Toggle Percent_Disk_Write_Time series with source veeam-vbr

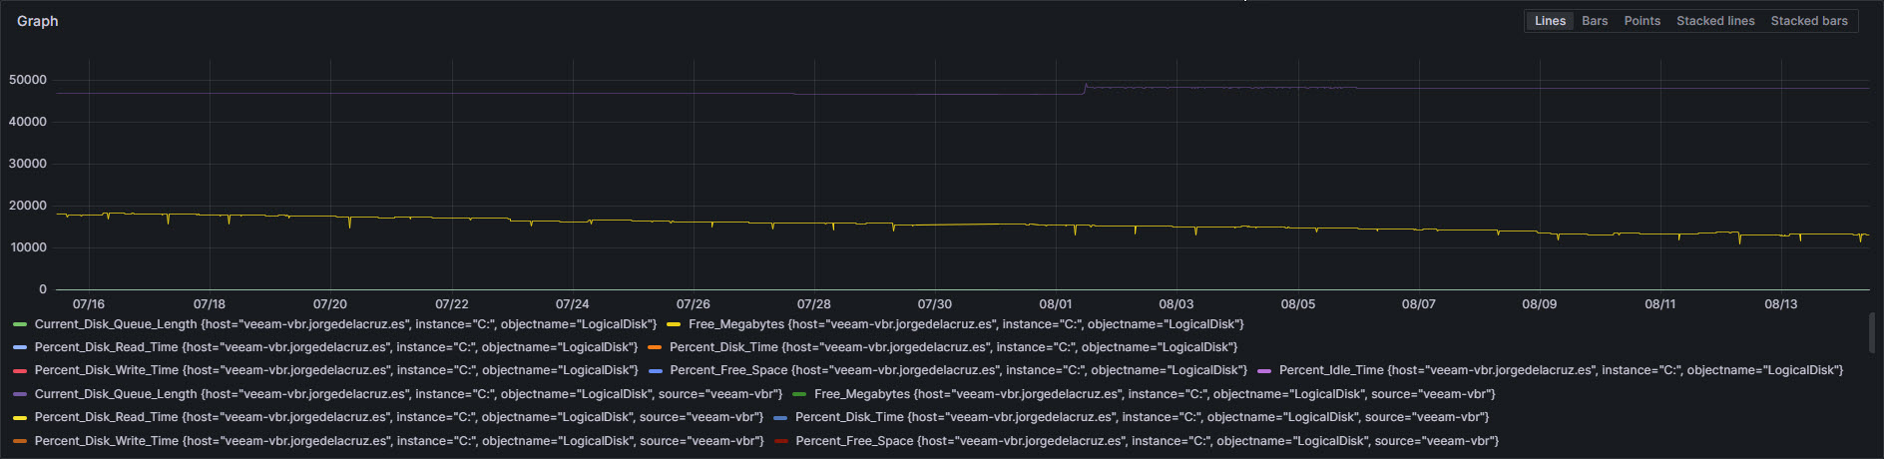pyautogui.click(x=399, y=441)
